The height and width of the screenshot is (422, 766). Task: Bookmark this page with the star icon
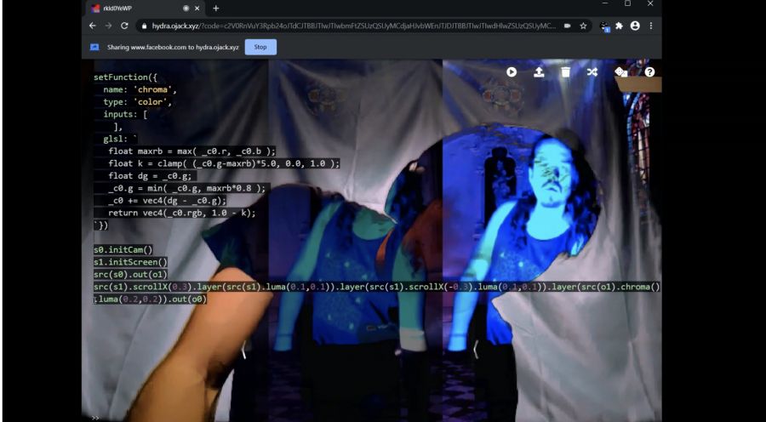[583, 26]
